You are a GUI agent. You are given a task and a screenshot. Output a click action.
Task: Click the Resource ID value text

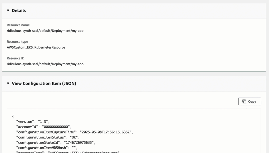pos(45,64)
